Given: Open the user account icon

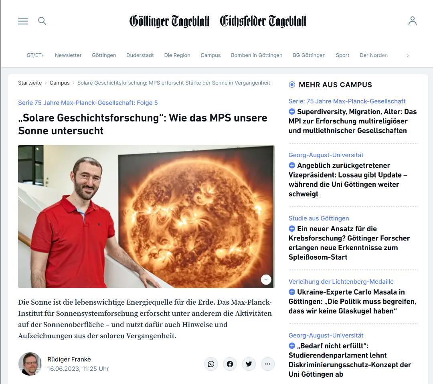Looking at the screenshot, I should pyautogui.click(x=412, y=21).
